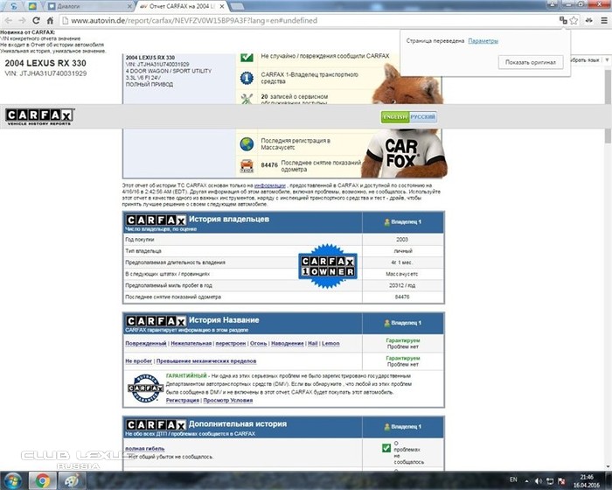This screenshot has height=490, width=612.
Task: Open a new tab button
Action: [x=237, y=6]
